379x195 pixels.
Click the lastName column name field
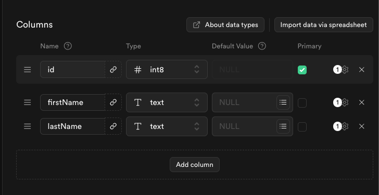pos(72,126)
